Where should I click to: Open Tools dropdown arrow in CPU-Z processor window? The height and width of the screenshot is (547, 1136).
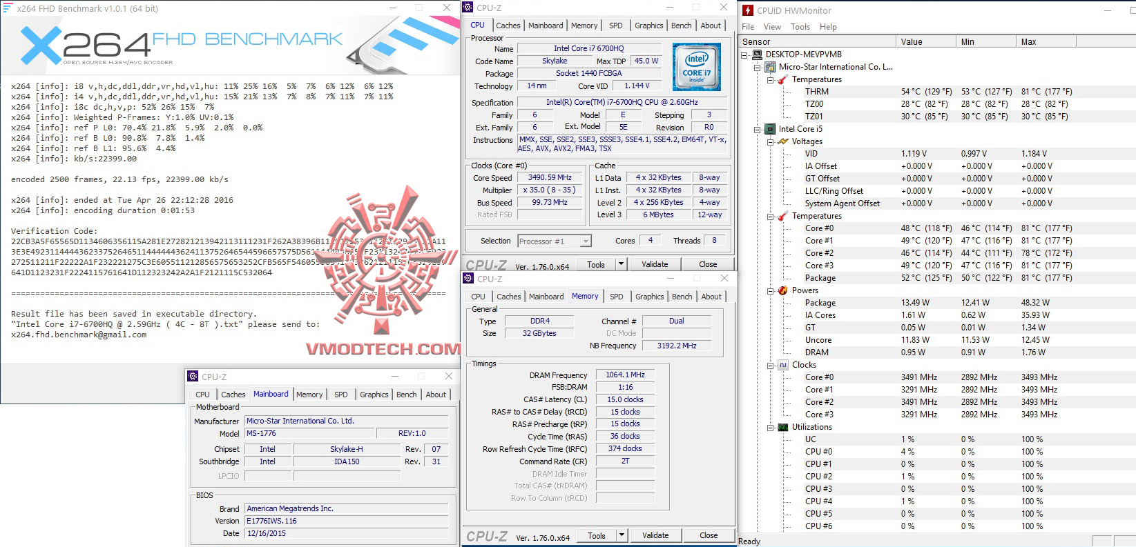[x=621, y=264]
